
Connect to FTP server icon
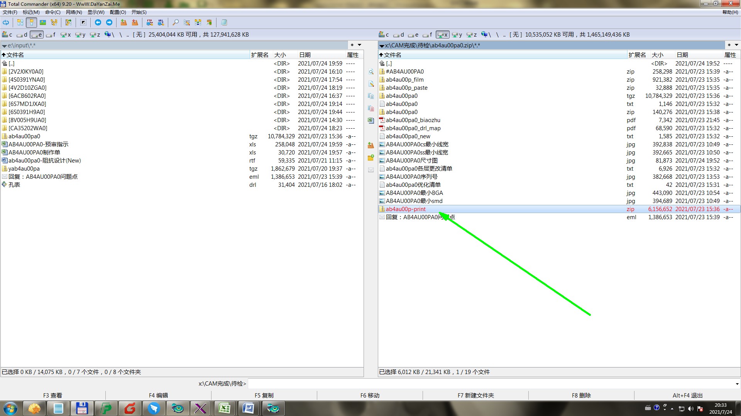click(150, 22)
